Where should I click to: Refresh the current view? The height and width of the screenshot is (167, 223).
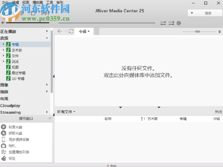pos(71,31)
